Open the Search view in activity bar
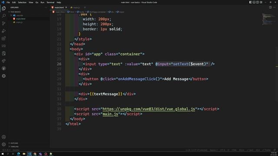The width and height of the screenshot is (278, 156). [4, 16]
